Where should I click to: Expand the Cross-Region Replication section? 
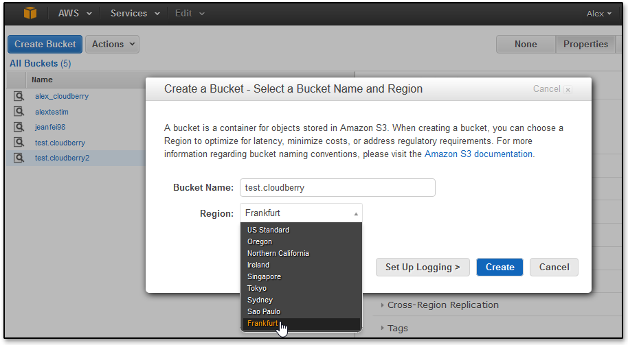tap(442, 305)
